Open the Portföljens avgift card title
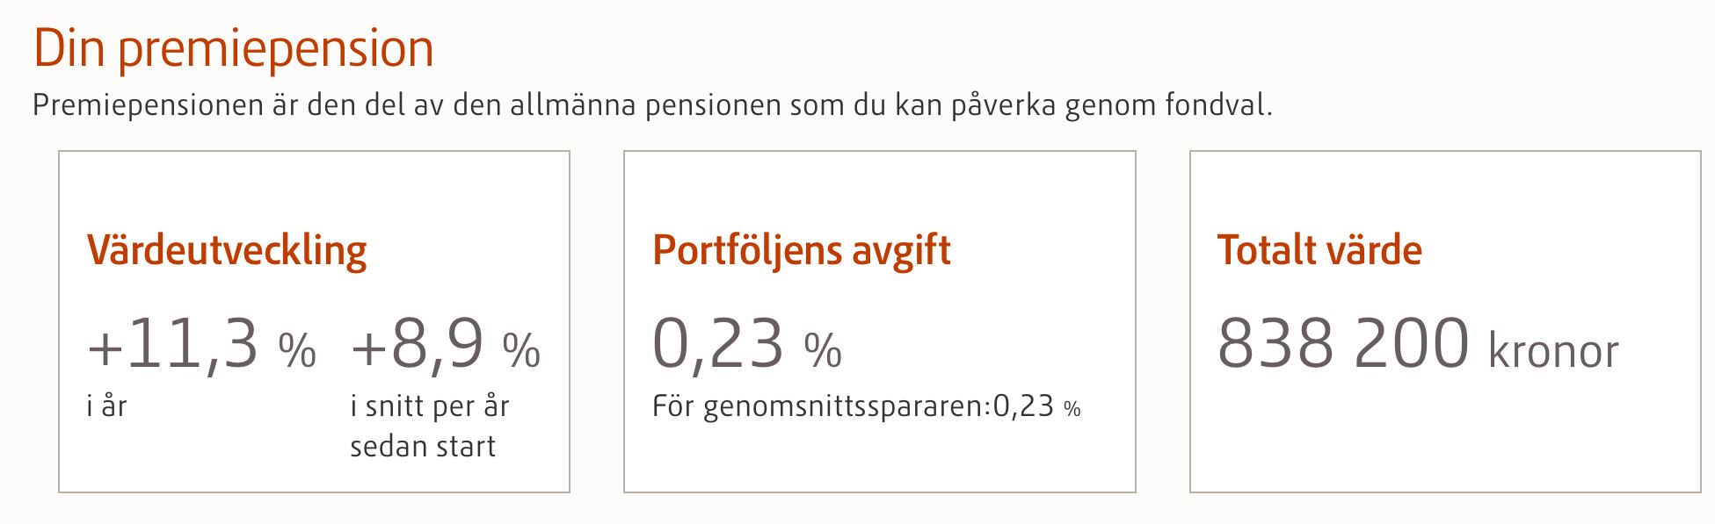Screen dimensions: 1715x524 click(802, 251)
